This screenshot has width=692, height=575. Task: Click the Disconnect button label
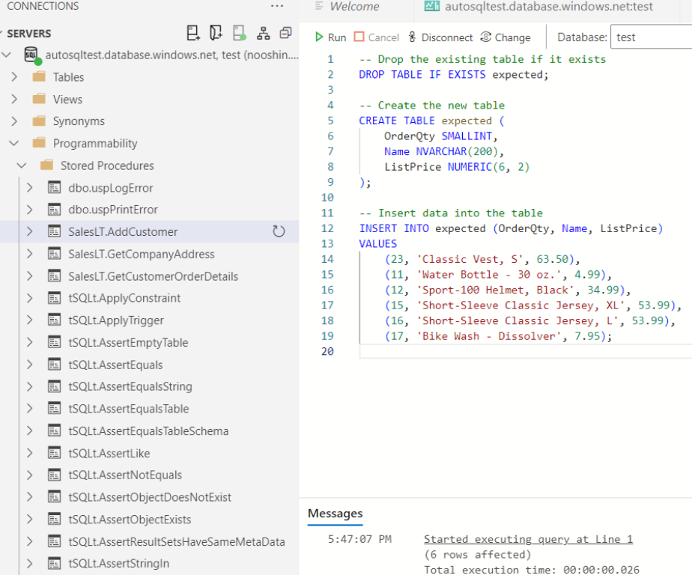click(446, 37)
